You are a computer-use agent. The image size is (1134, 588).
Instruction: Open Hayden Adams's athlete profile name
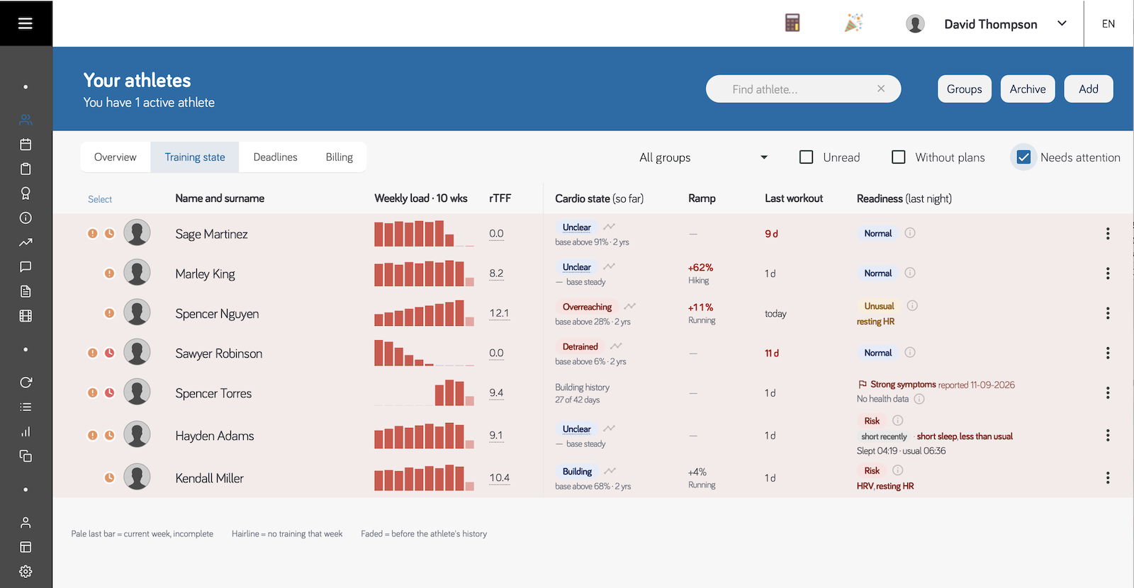(x=215, y=436)
